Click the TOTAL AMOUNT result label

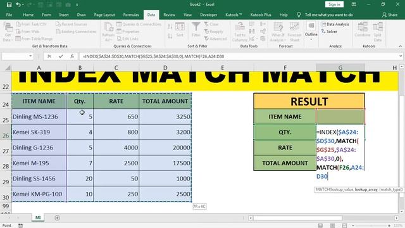(x=285, y=163)
